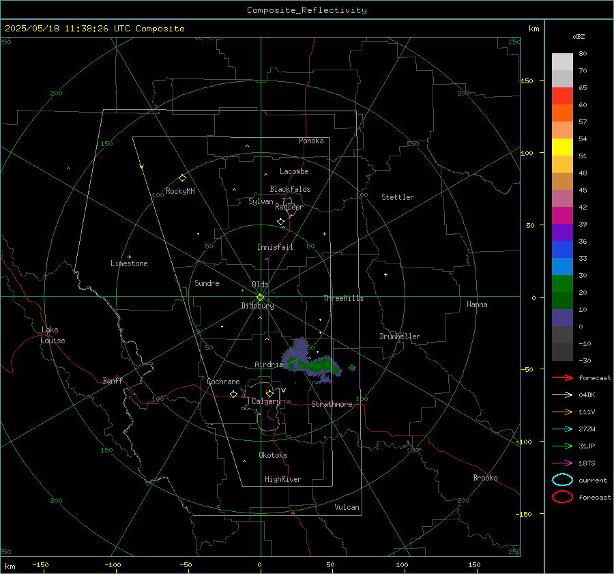This screenshot has height=574, width=614.
Task: Click the cyan 27ZW arrow icon
Action: (562, 429)
